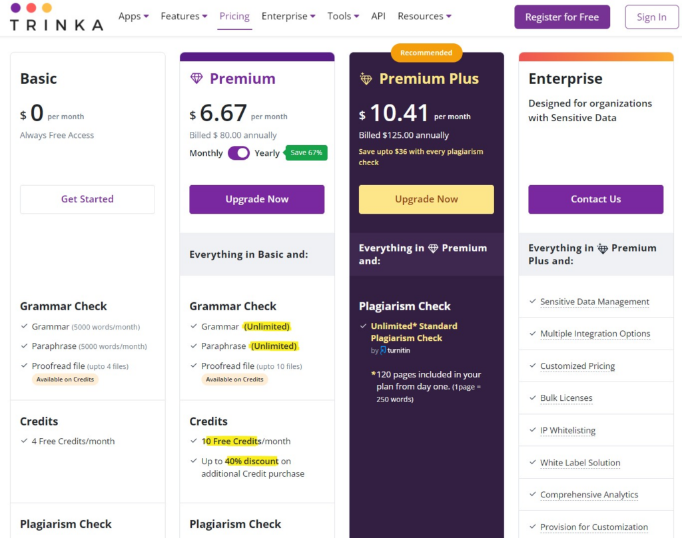The width and height of the screenshot is (682, 538).
Task: Open the Pricing tab
Action: (x=234, y=16)
